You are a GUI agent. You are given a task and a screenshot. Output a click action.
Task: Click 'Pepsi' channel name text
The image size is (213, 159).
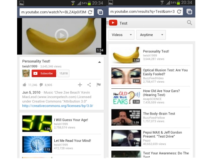147,141
